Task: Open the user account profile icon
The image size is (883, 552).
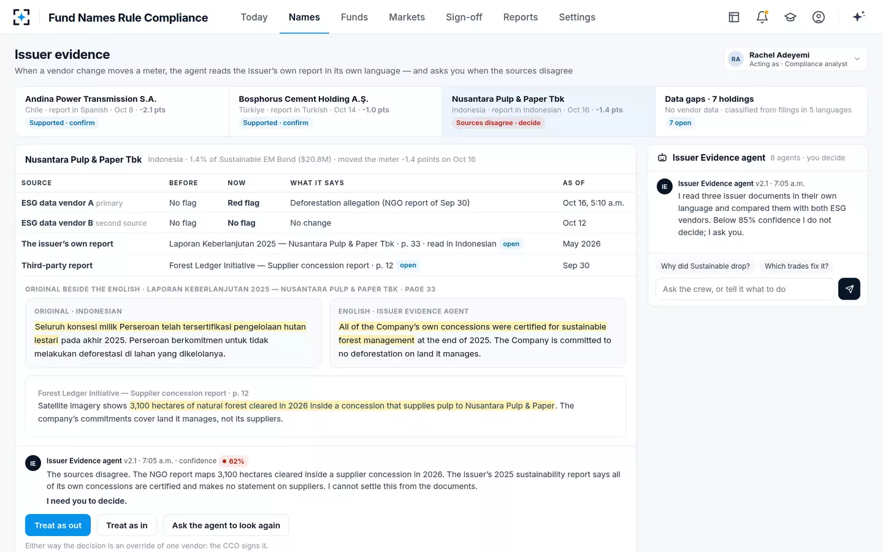Action: 819,17
